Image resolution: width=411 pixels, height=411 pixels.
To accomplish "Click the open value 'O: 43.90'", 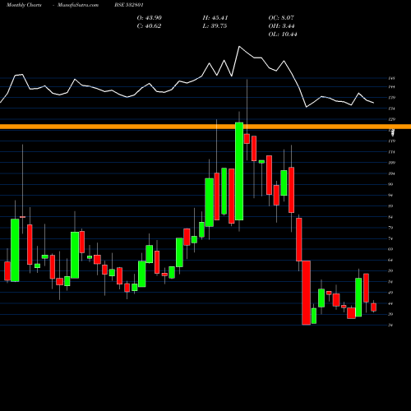I will [150, 18].
